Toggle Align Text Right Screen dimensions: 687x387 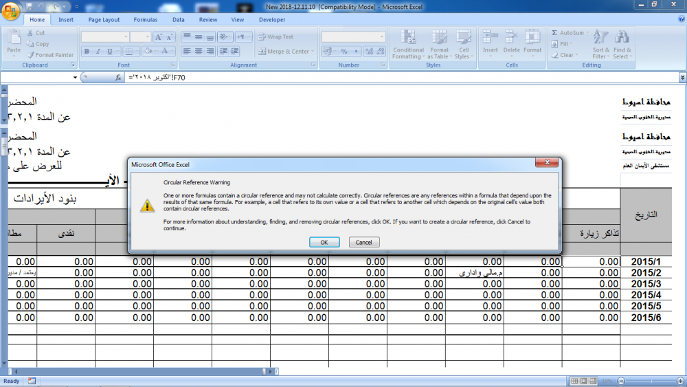click(210, 52)
